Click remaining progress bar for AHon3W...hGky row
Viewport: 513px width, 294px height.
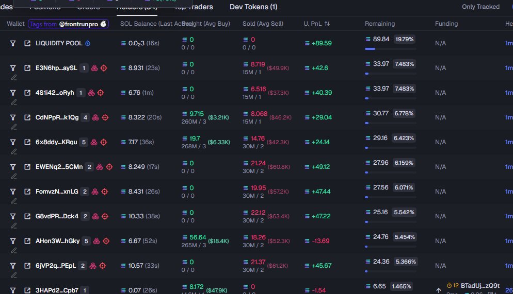click(x=391, y=247)
